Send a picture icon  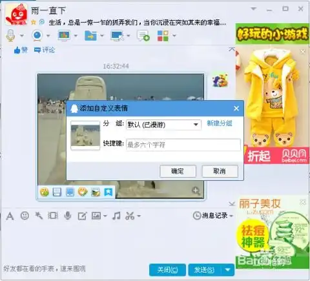click(96, 216)
